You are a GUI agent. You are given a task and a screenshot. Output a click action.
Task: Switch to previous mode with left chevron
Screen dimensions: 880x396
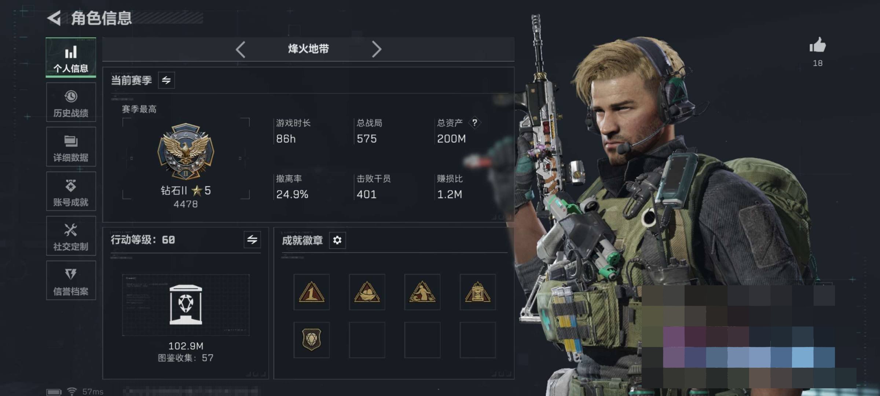[x=241, y=49]
